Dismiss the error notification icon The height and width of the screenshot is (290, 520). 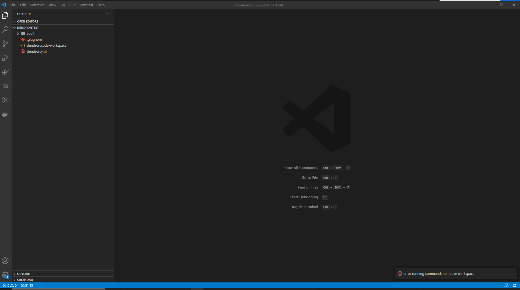(x=400, y=273)
